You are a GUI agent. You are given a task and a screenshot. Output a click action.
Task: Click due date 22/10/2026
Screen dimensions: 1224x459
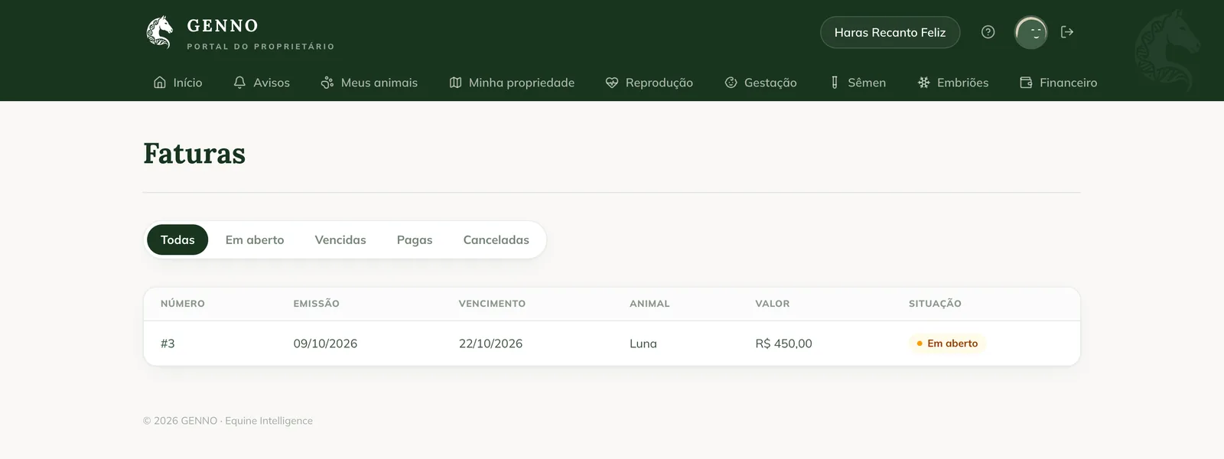tap(490, 343)
